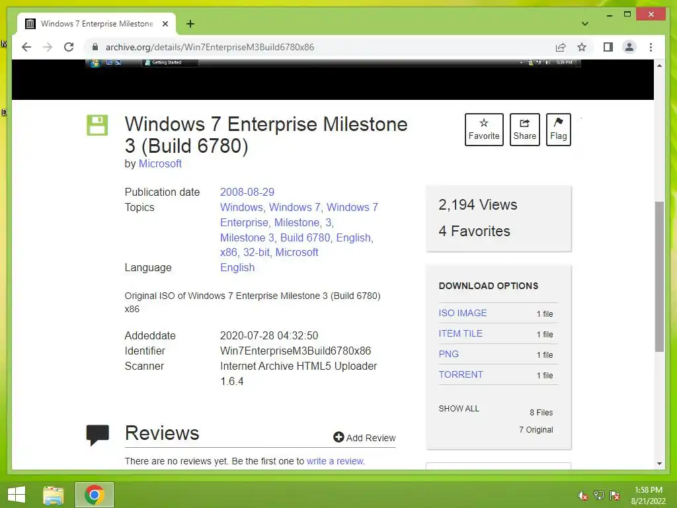Screen dimensions: 677x508
Task: Click Add Review
Action: click(x=364, y=438)
